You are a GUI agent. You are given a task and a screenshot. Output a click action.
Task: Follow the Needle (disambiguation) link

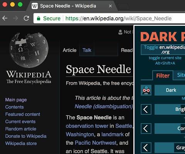(x=104, y=106)
